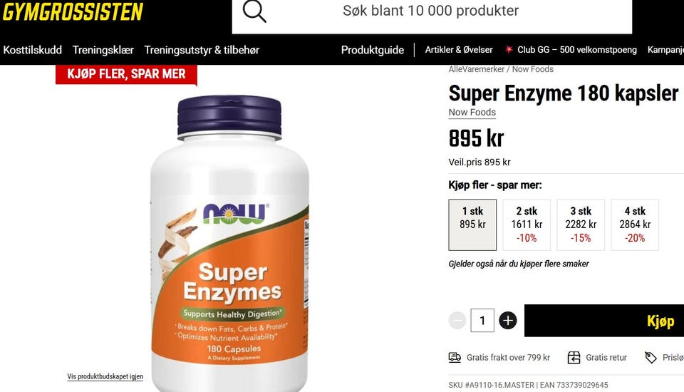Click the price tag icon
684x392 pixels.
[x=651, y=358]
